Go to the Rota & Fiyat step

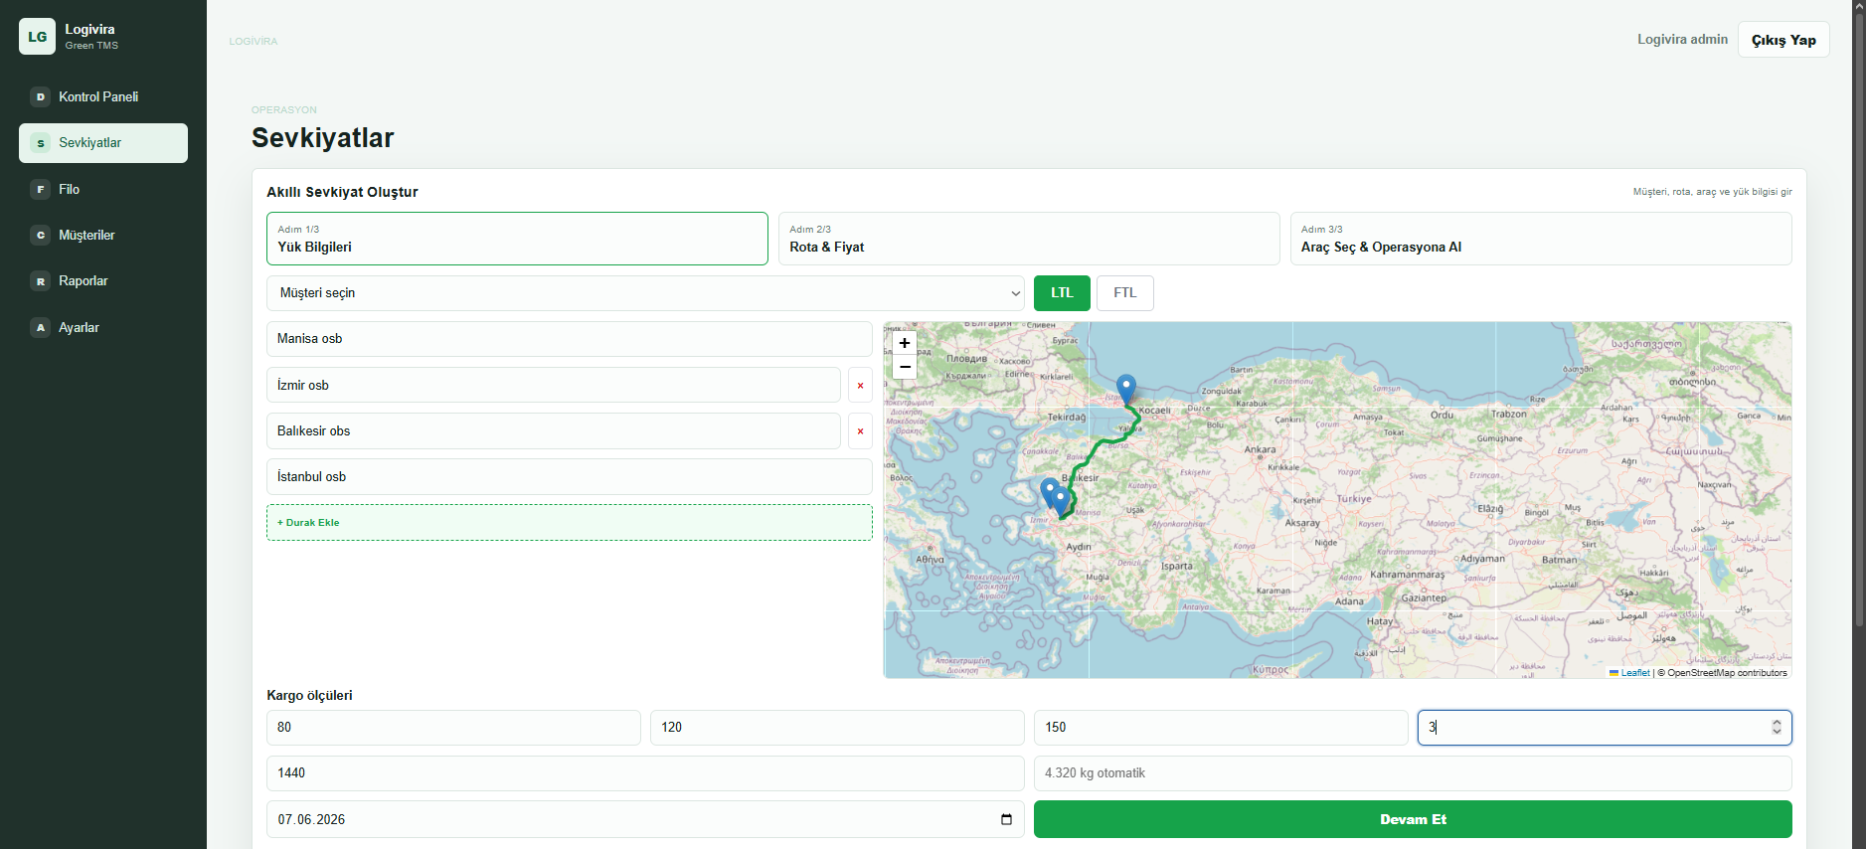click(x=1029, y=239)
